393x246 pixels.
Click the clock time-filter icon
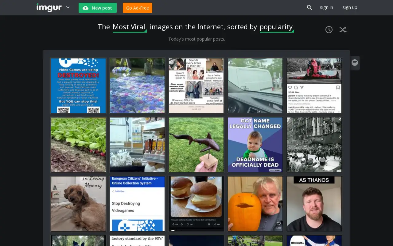pos(329,30)
